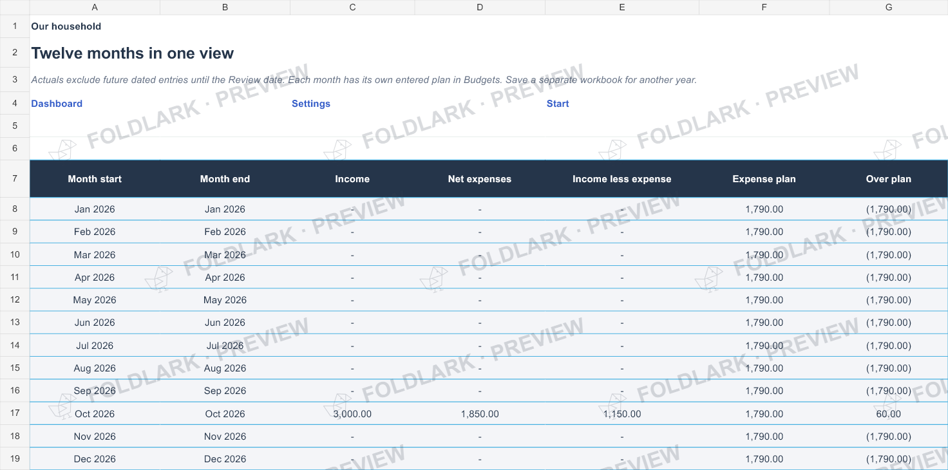Select Oct 2026 in the Month end column

pos(225,414)
